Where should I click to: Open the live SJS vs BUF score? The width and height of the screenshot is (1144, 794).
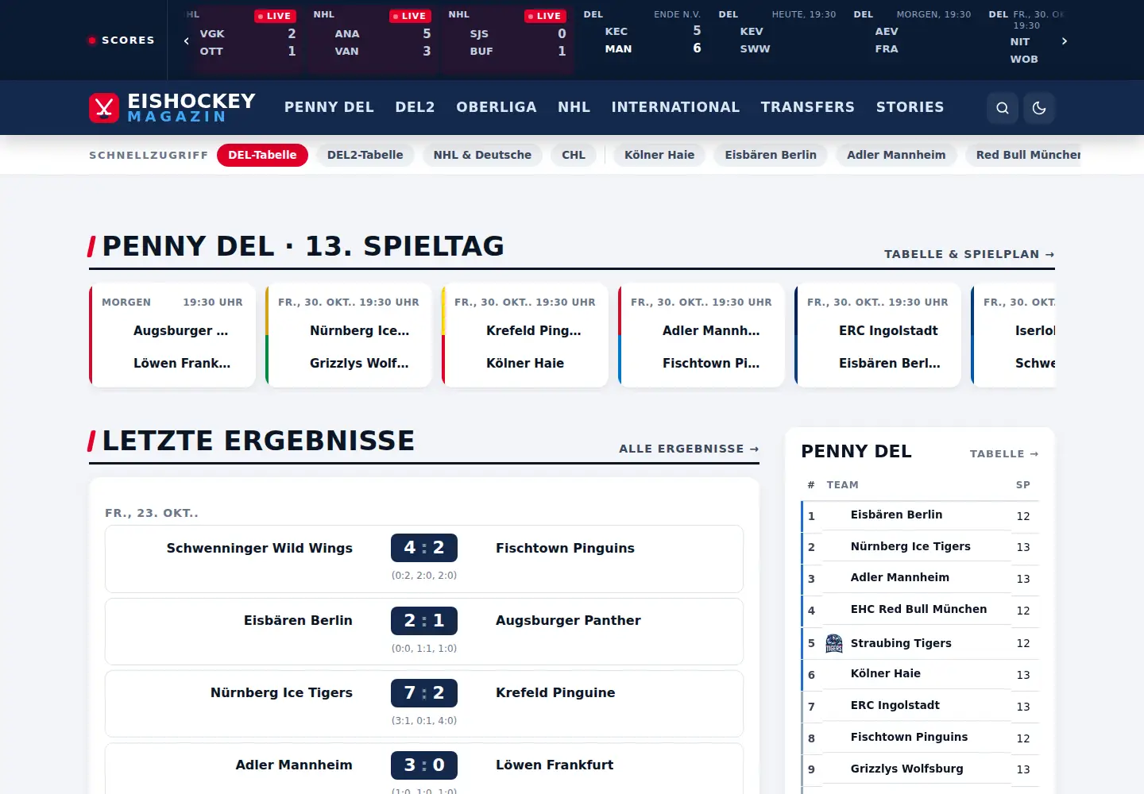click(x=509, y=40)
